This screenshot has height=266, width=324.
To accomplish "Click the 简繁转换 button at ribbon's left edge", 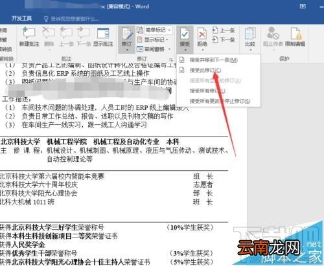I will click(x=6, y=50).
